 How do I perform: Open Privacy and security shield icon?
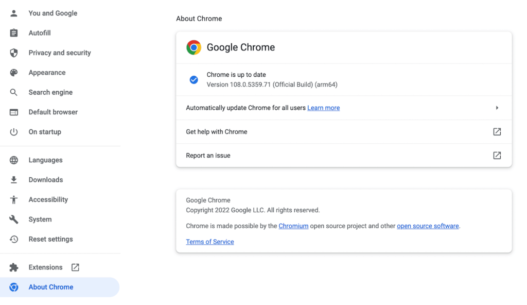13,53
